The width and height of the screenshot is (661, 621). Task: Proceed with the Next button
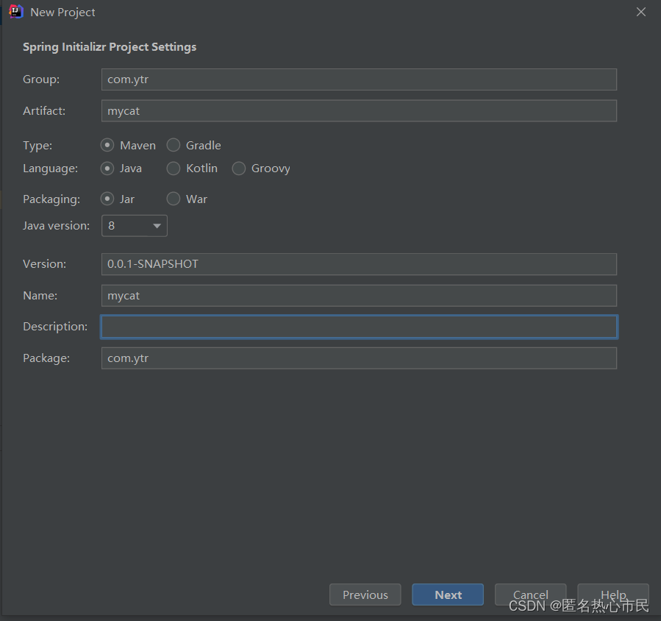click(x=448, y=595)
